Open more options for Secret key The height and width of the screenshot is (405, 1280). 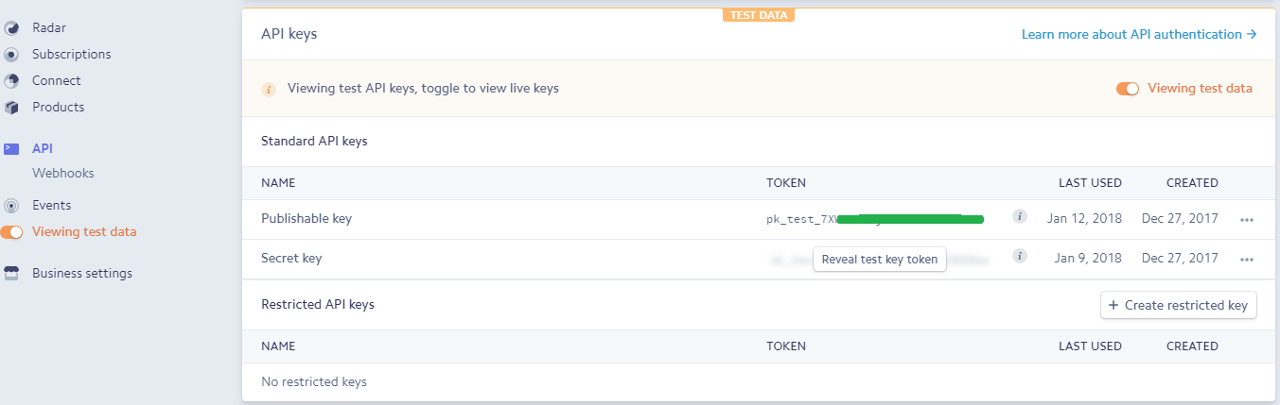pos(1246,259)
